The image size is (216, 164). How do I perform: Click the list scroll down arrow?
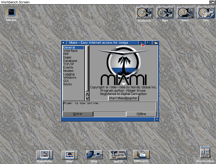(87, 98)
